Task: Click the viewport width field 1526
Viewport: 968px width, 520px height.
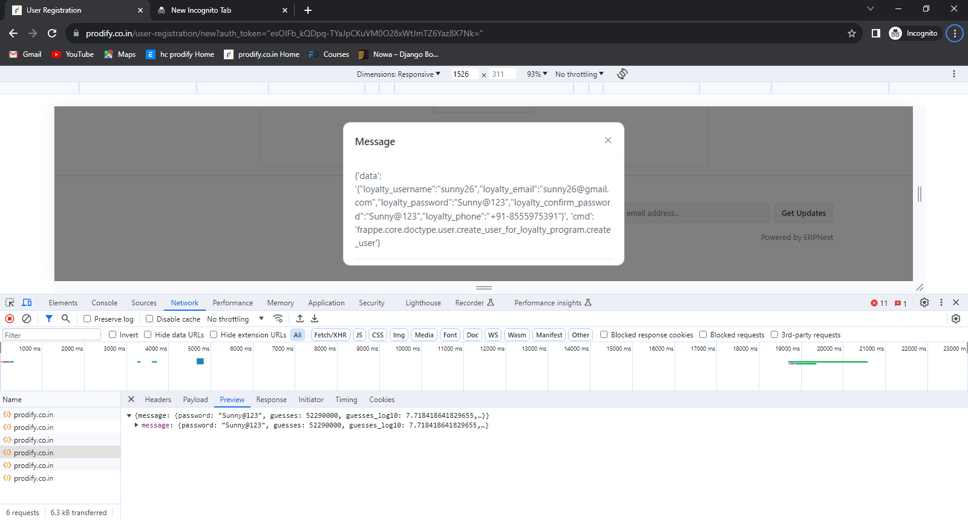Action: [x=464, y=74]
